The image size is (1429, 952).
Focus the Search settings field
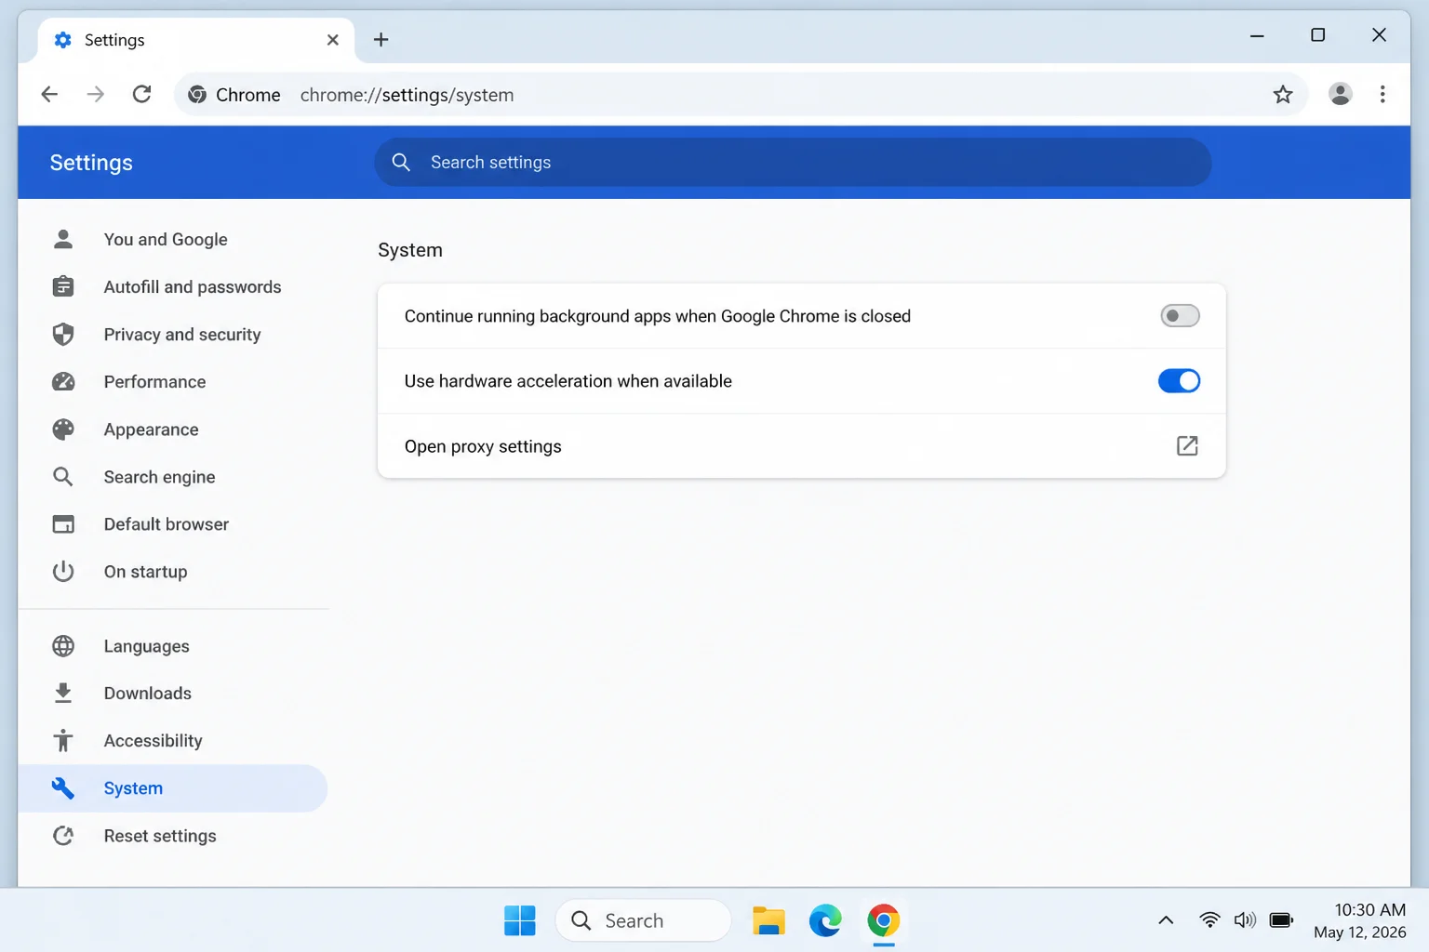coord(793,162)
